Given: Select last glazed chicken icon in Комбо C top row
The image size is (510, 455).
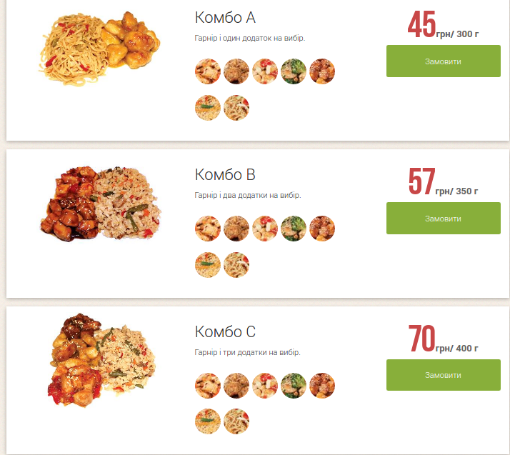Looking at the screenshot, I should [322, 386].
